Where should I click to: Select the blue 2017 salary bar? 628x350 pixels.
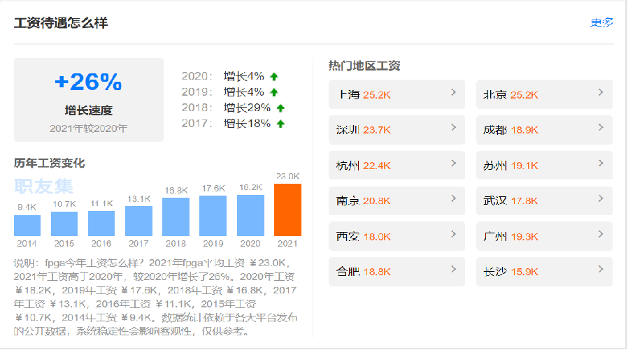click(138, 221)
